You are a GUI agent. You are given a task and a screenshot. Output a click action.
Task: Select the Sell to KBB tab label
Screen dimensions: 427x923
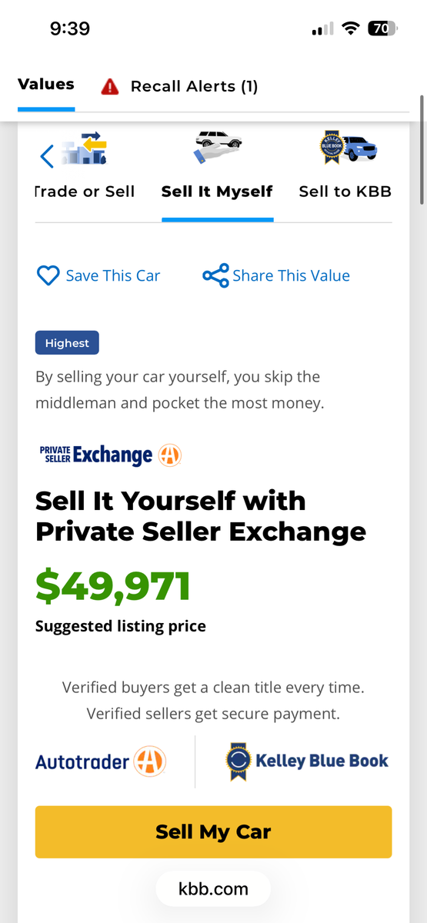coord(345,192)
